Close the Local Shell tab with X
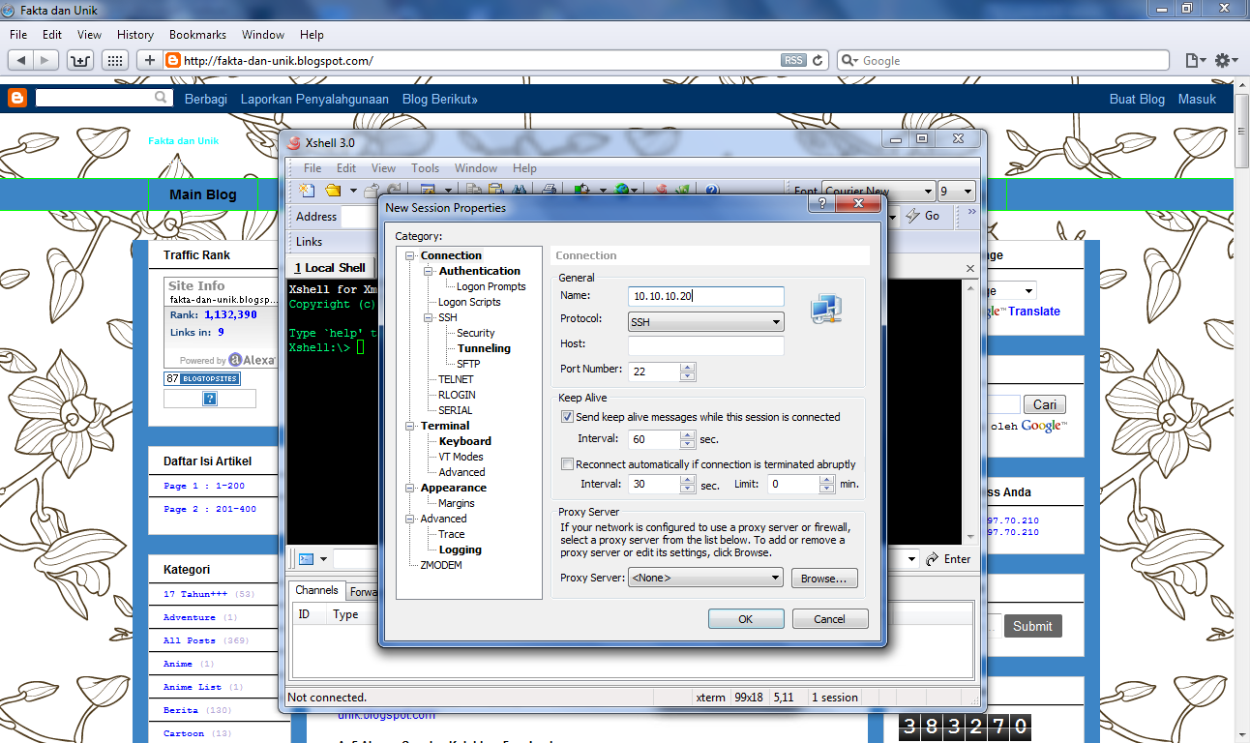Image resolution: width=1250 pixels, height=743 pixels. pos(970,268)
